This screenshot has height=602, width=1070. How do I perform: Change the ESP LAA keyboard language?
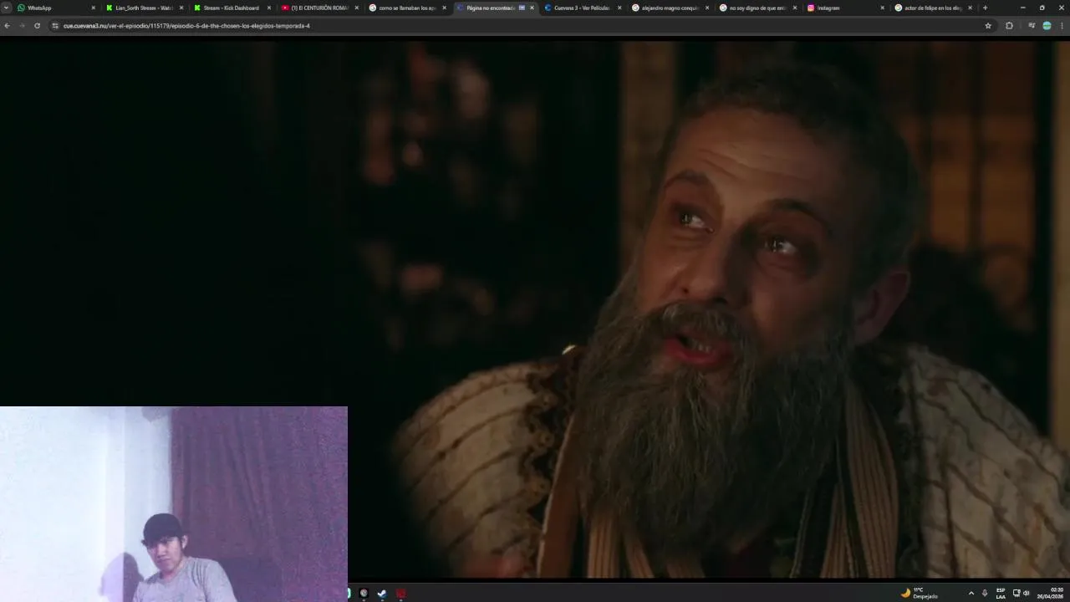click(1001, 593)
